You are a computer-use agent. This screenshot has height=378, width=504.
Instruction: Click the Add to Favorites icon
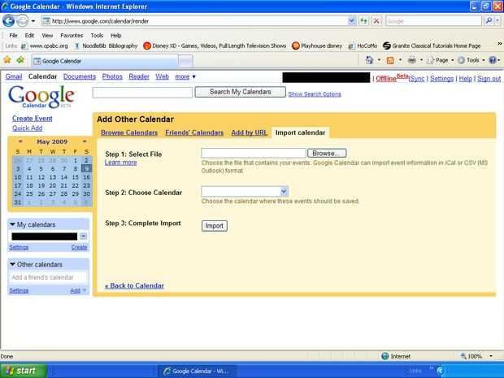pos(20,60)
